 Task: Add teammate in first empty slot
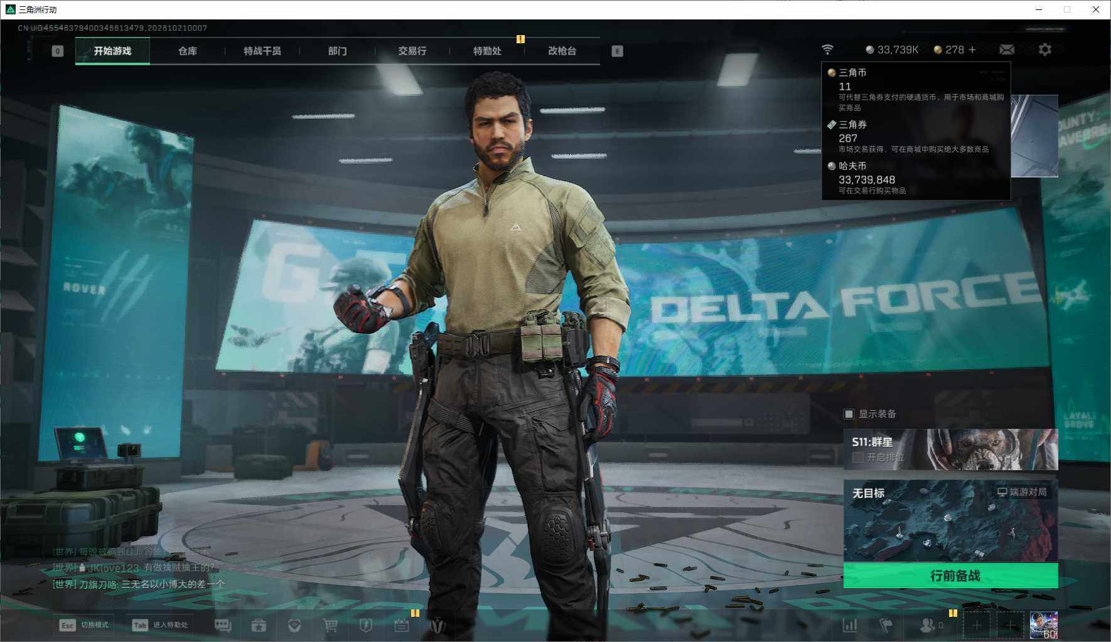point(977,625)
